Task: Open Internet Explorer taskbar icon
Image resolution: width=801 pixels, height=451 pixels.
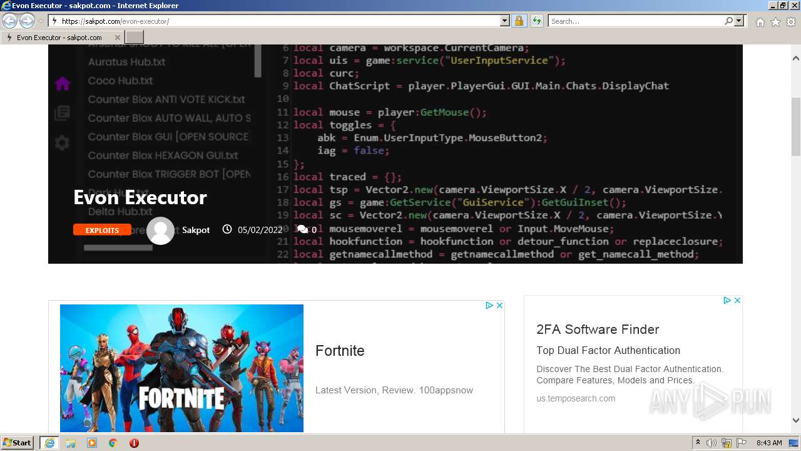Action: [49, 443]
